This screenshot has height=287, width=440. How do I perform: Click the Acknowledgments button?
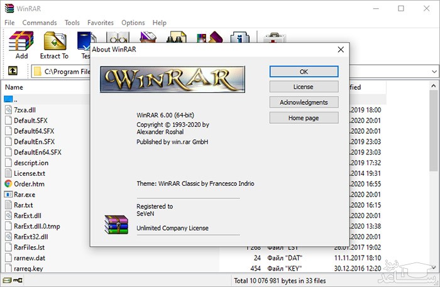click(x=304, y=102)
